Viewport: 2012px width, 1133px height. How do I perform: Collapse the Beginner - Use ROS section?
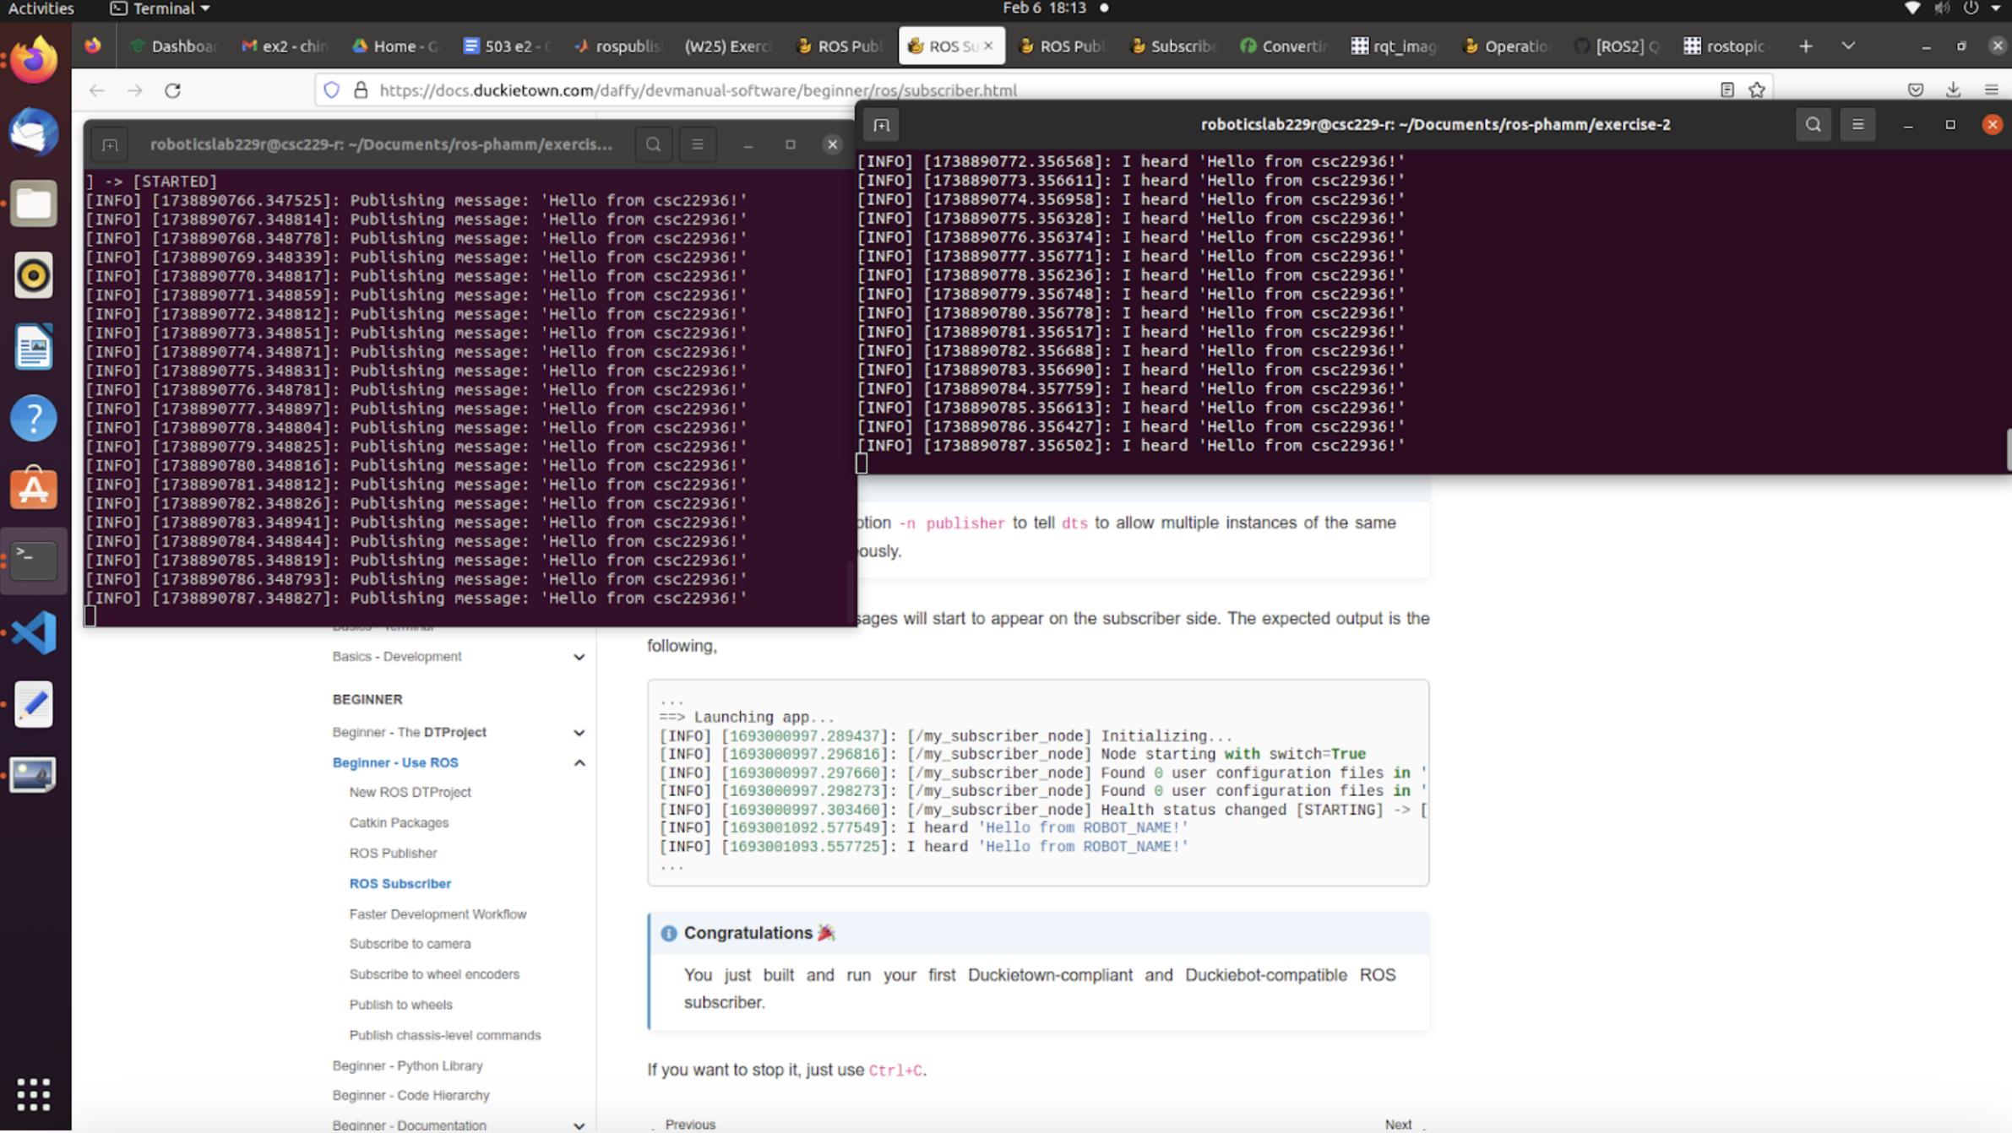point(579,762)
